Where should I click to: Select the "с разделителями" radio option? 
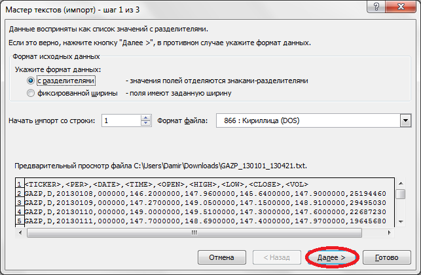31,81
